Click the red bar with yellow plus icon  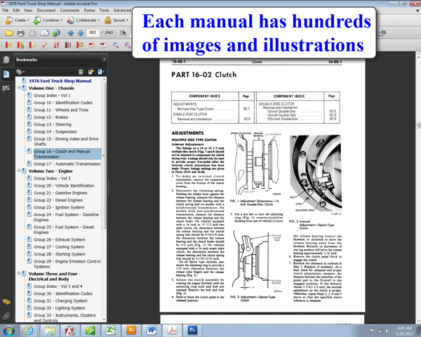tap(8, 45)
